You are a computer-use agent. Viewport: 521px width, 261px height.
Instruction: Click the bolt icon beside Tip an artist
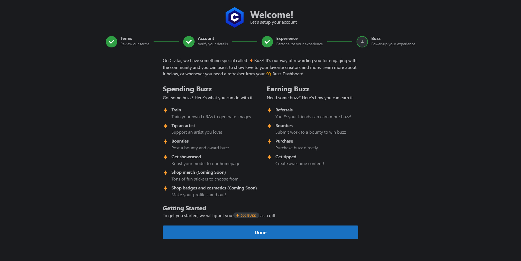tap(166, 126)
